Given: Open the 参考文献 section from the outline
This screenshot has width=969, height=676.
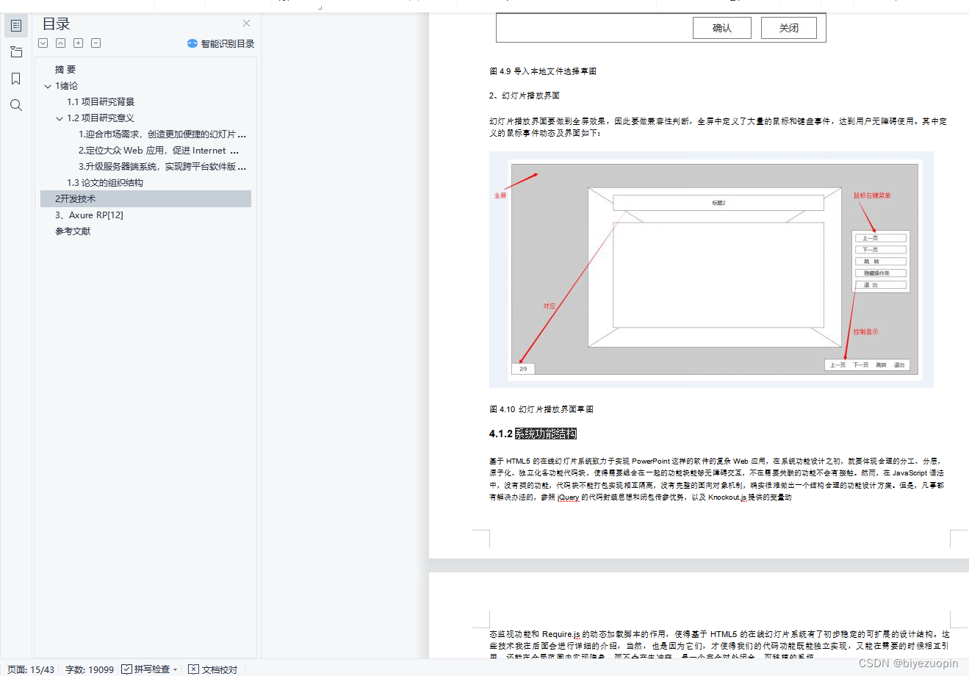Looking at the screenshot, I should (72, 231).
